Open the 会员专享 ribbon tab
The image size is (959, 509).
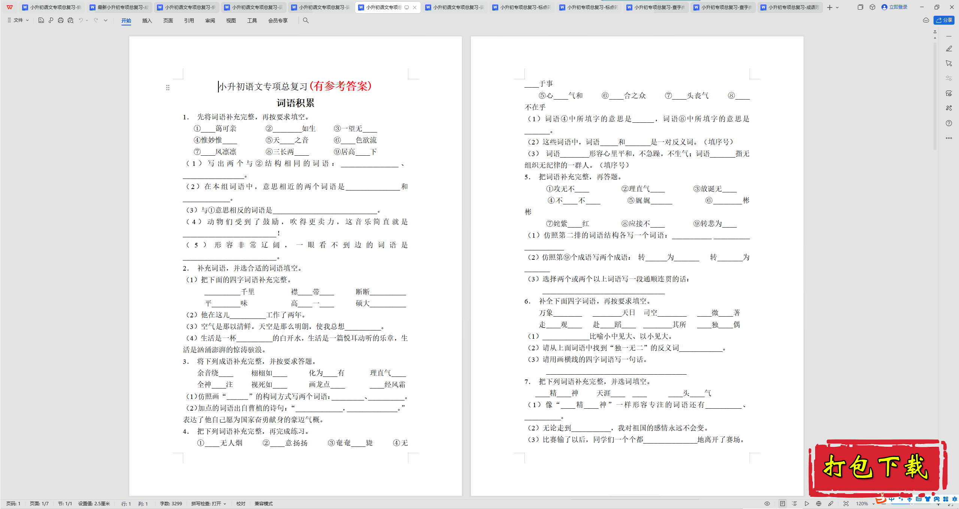coord(278,21)
